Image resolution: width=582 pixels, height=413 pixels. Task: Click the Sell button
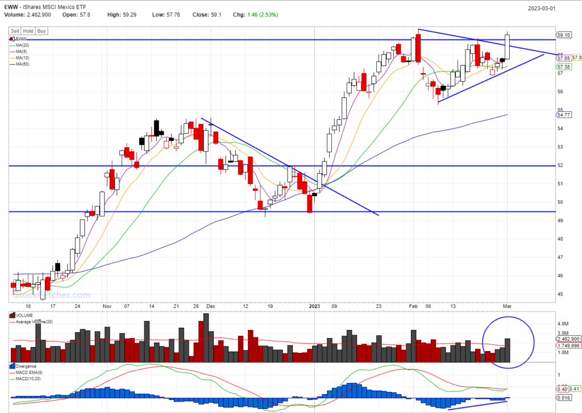click(15, 31)
